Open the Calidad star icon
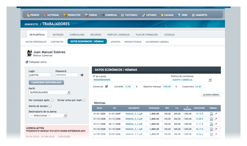The width and height of the screenshot is (247, 146). pyautogui.click(x=162, y=15)
